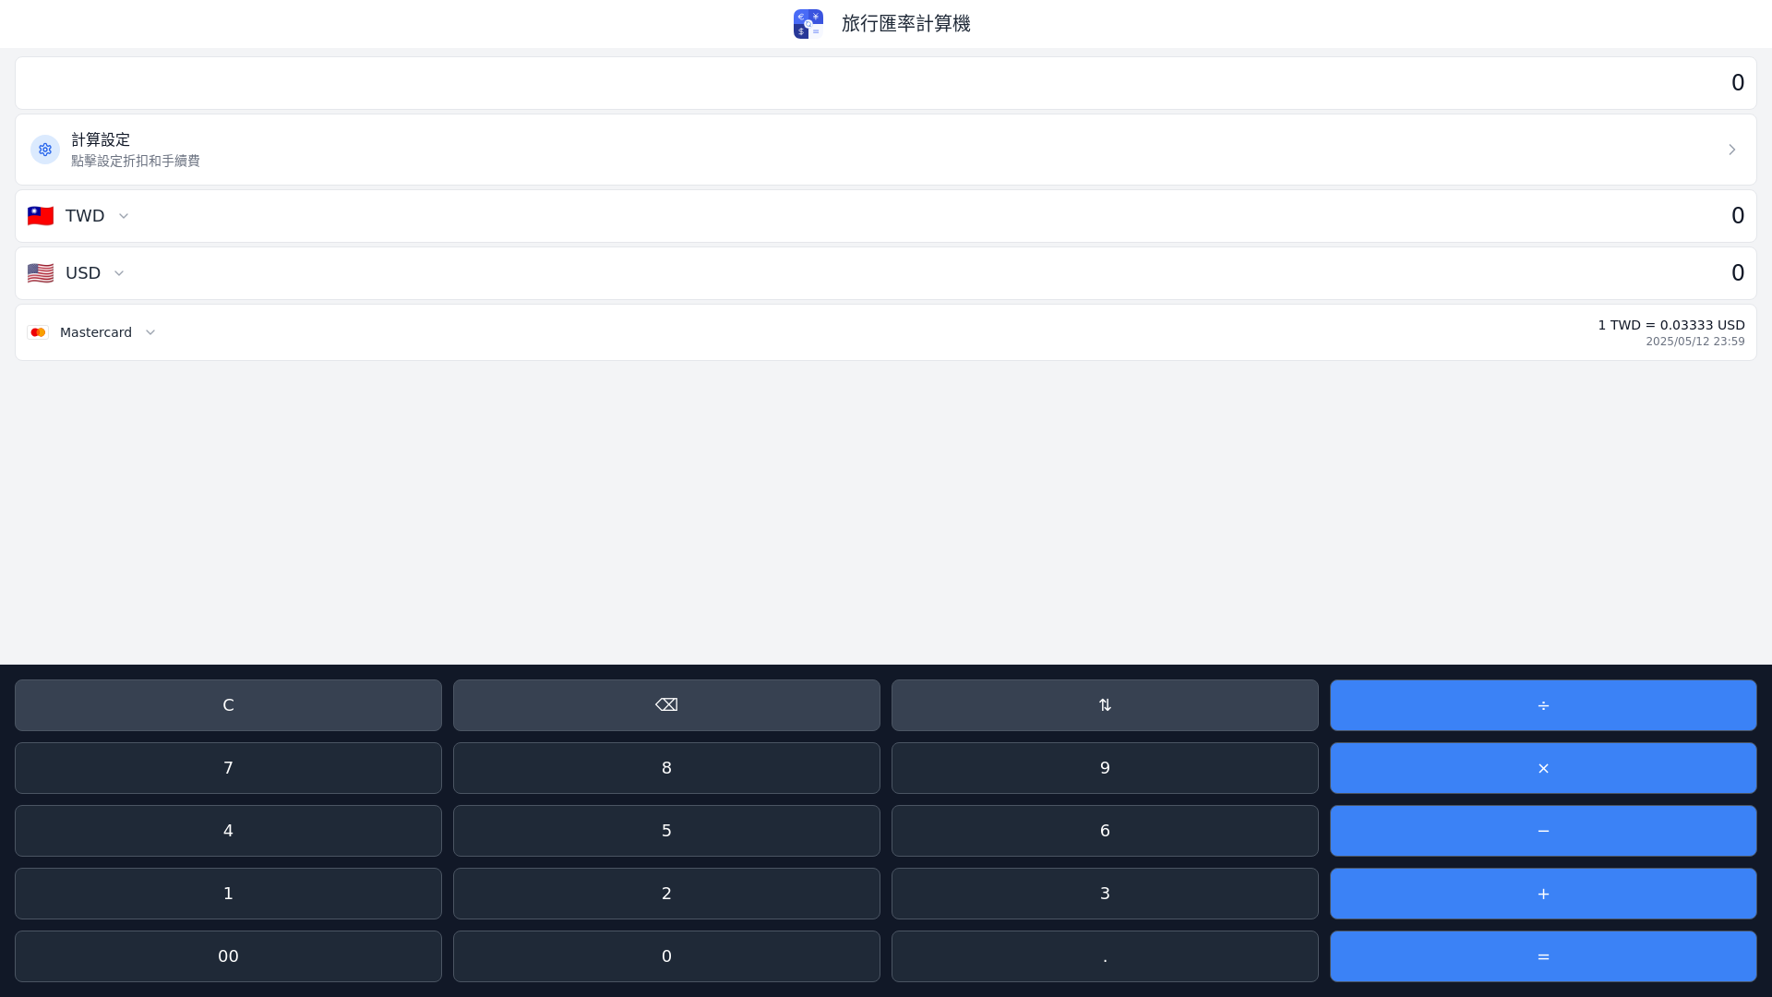This screenshot has width=1772, height=997.
Task: Tap the 2 key on keypad
Action: pyautogui.click(x=666, y=894)
